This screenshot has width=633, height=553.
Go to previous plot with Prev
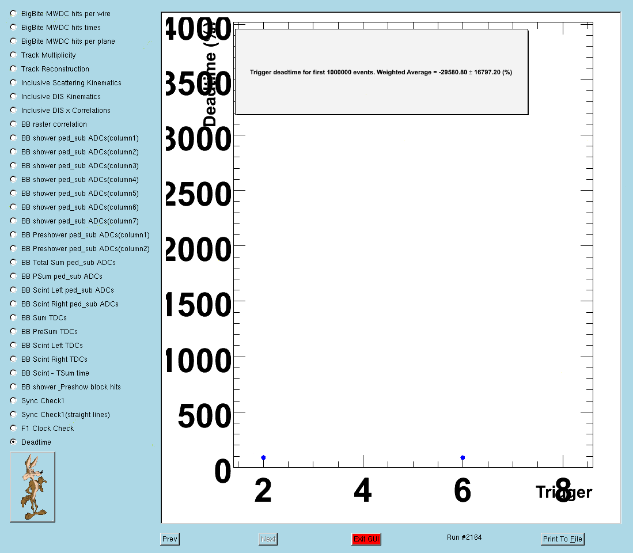pyautogui.click(x=169, y=539)
